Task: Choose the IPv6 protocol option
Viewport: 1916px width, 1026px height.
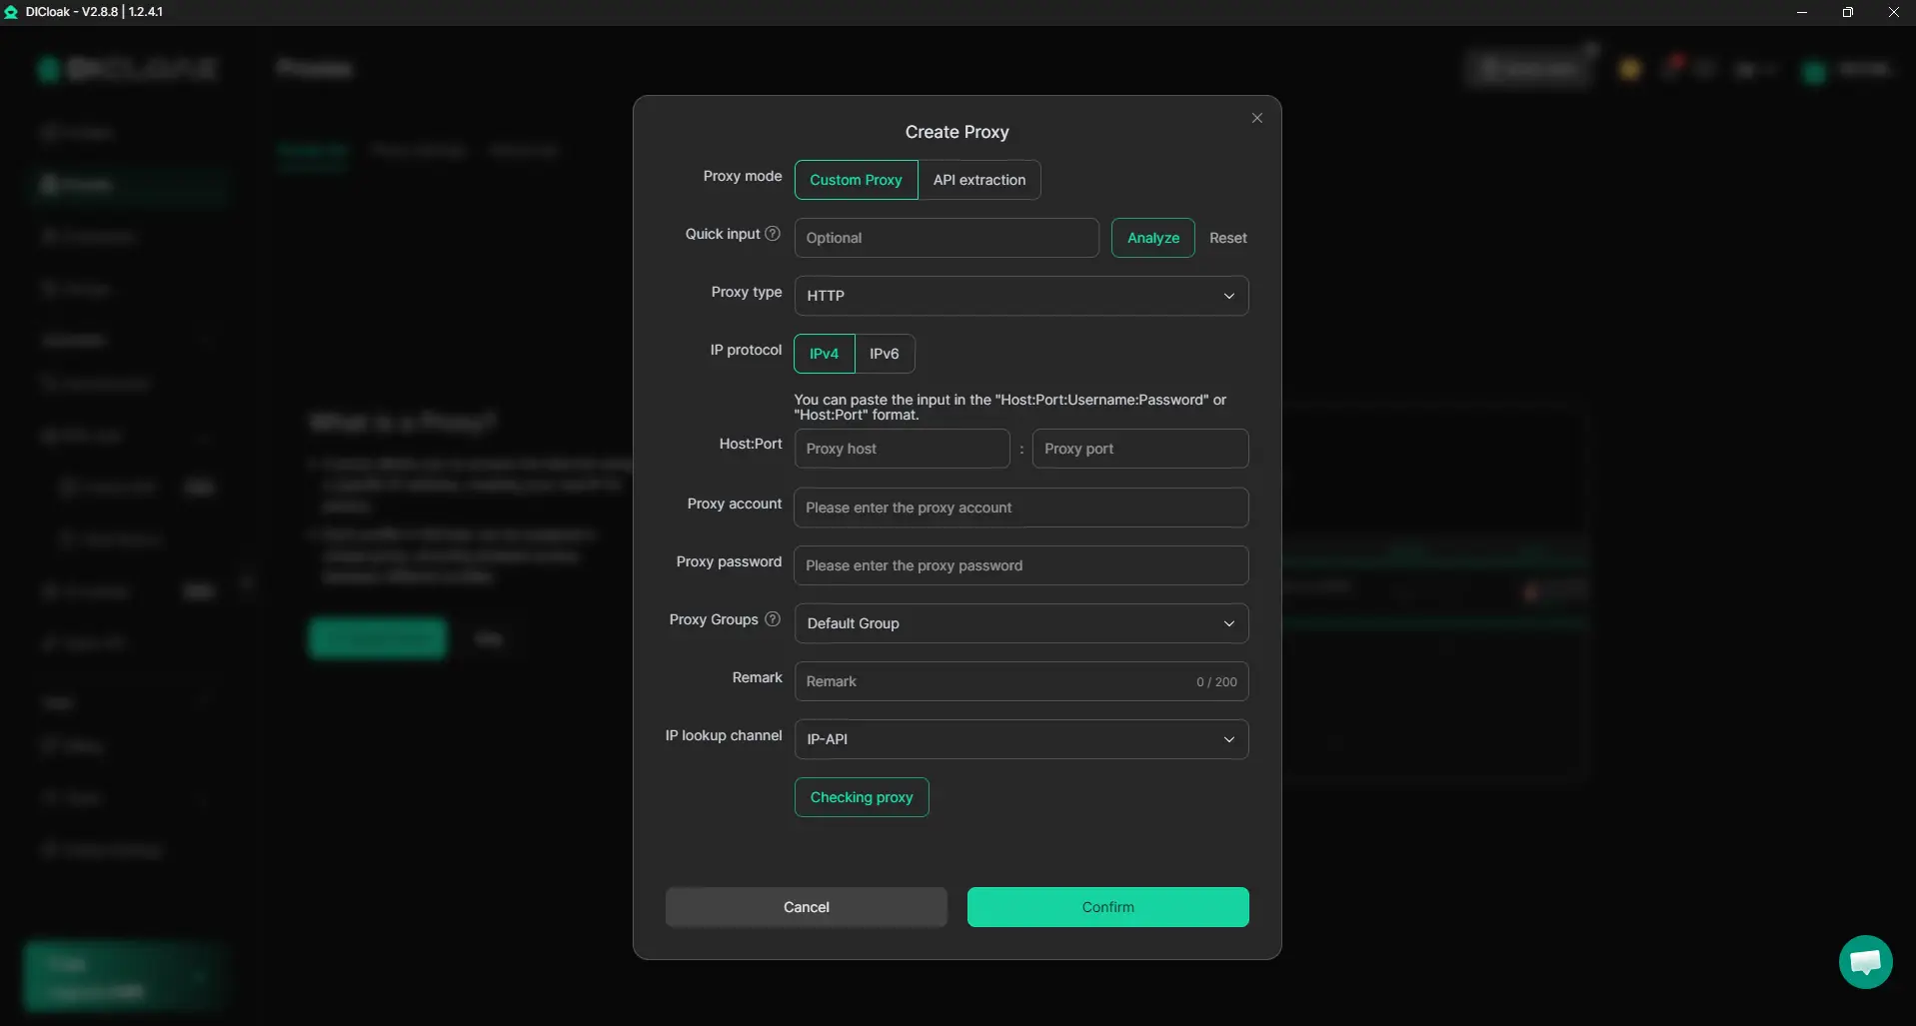Action: click(884, 354)
